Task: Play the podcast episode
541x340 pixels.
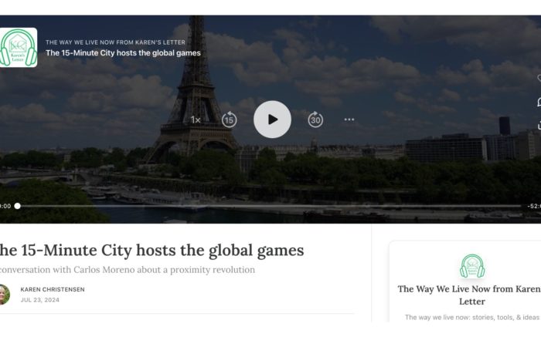Action: coord(272,120)
